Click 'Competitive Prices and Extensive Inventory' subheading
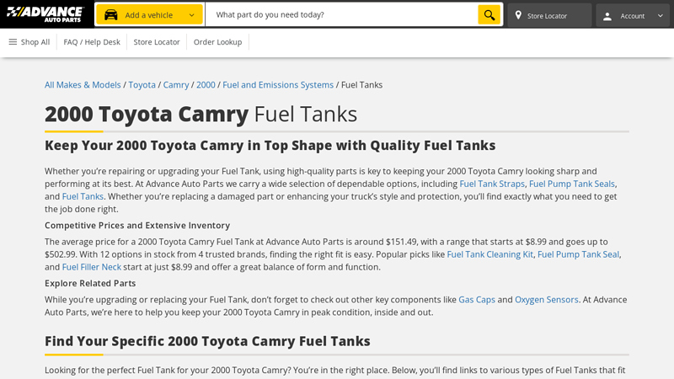 coord(137,226)
